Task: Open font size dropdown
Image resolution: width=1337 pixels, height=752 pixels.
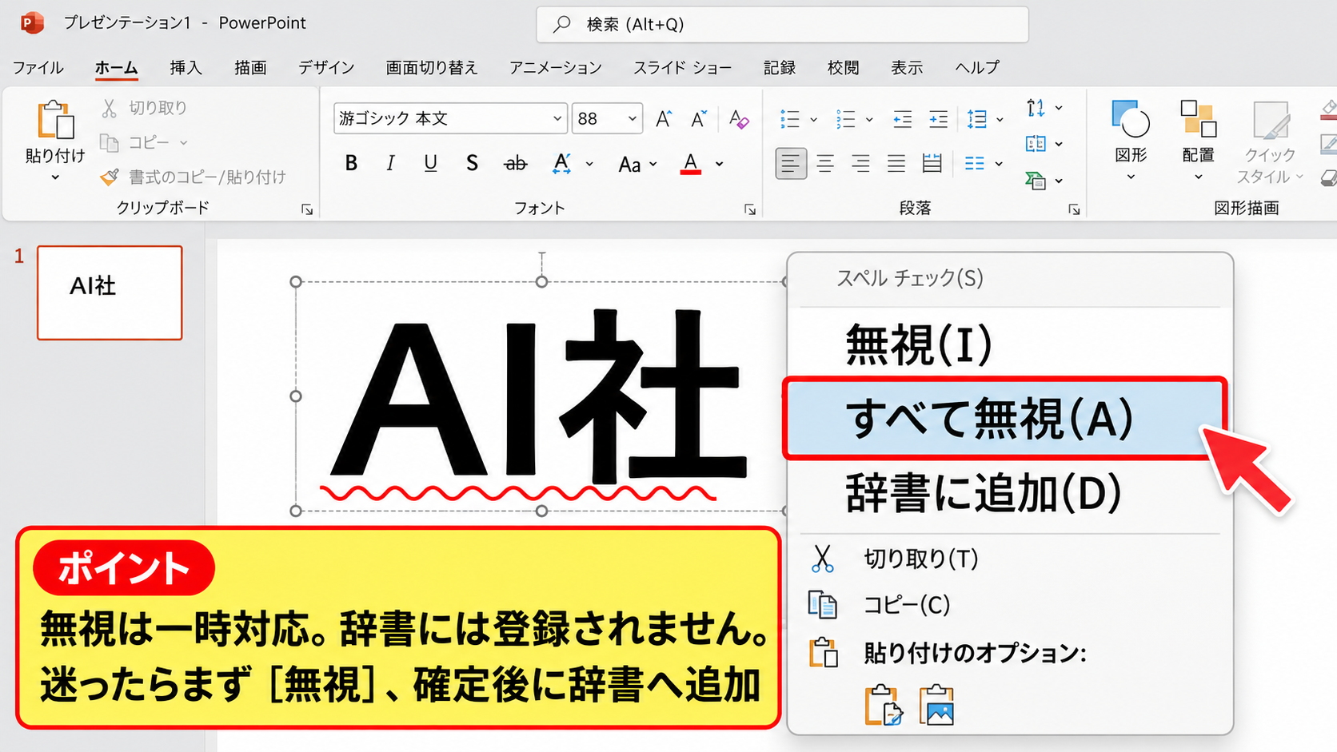Action: tap(632, 119)
